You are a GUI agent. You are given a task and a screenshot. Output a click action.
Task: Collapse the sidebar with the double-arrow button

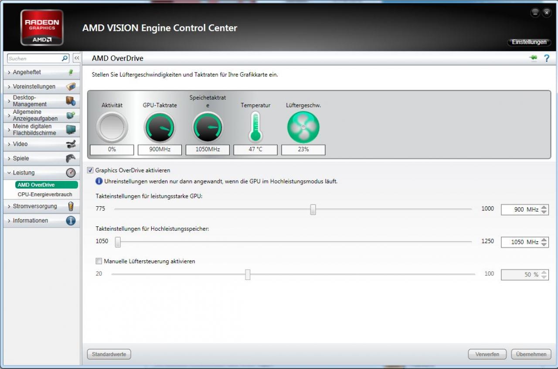[76, 58]
